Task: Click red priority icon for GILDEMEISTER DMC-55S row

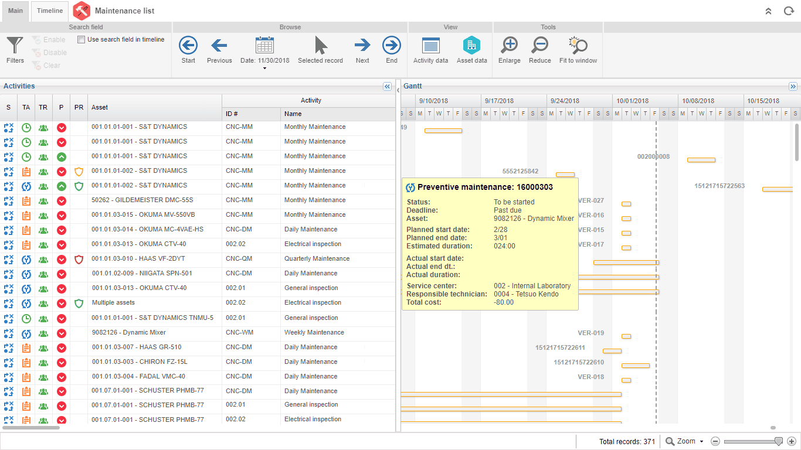Action: pyautogui.click(x=62, y=200)
